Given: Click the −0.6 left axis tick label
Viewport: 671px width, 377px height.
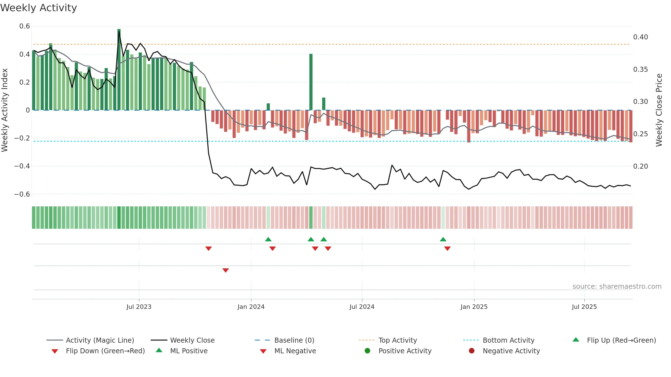Looking at the screenshot, I should tap(22, 194).
